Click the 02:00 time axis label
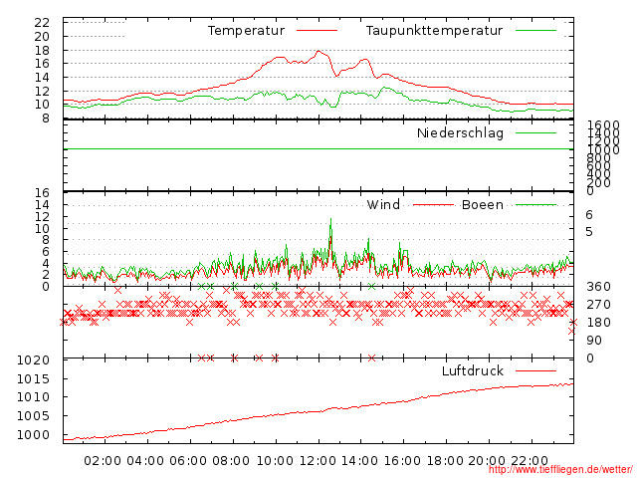This screenshot has height=478, width=637. point(103,461)
